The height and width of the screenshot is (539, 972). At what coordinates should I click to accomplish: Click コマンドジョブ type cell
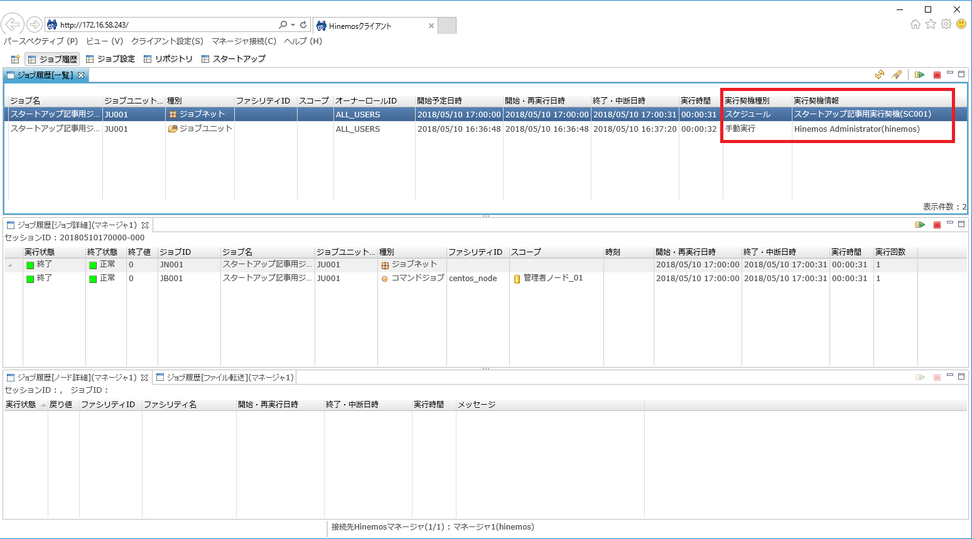click(413, 279)
